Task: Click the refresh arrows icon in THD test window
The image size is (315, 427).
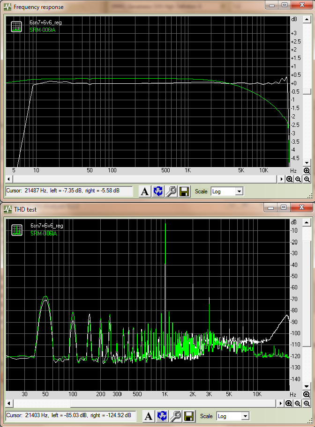Action: coord(162,416)
